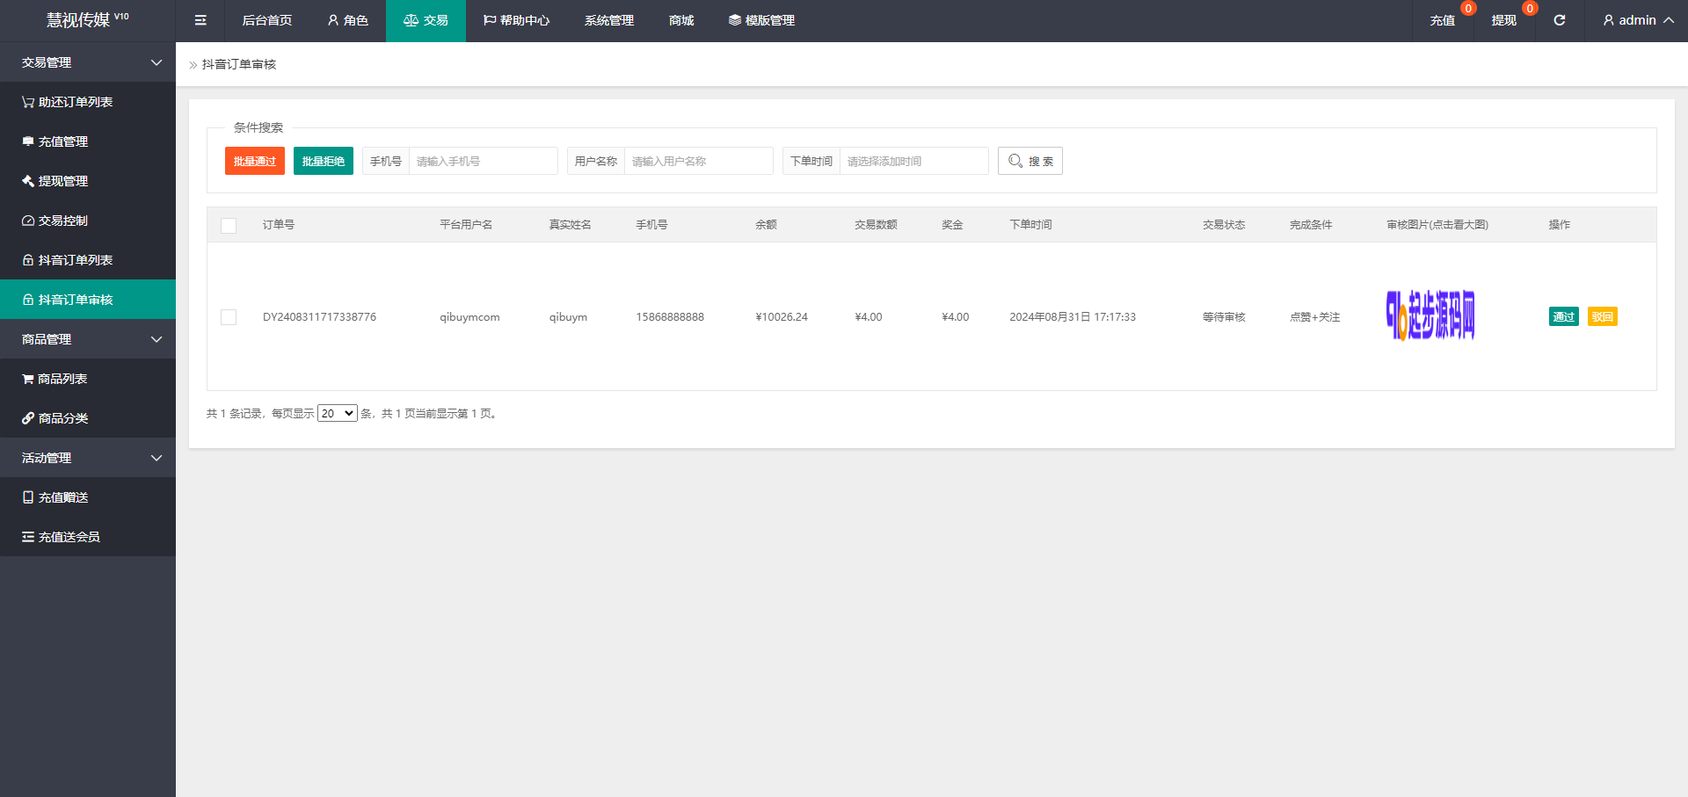Switch to the 系统管理 top menu
This screenshot has width=1688, height=797.
[608, 20]
